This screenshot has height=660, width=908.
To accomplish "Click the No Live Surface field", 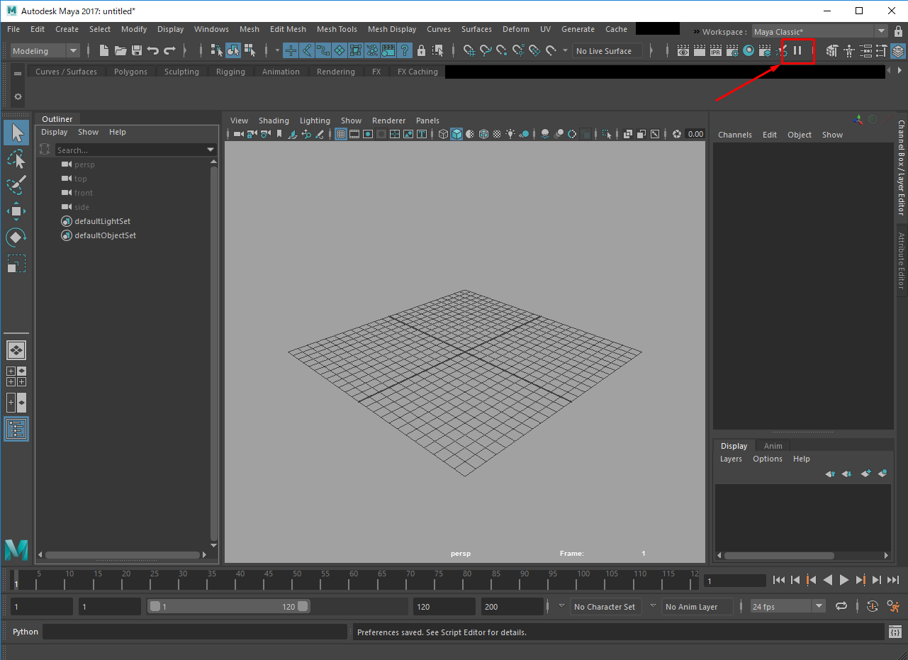I will 607,50.
